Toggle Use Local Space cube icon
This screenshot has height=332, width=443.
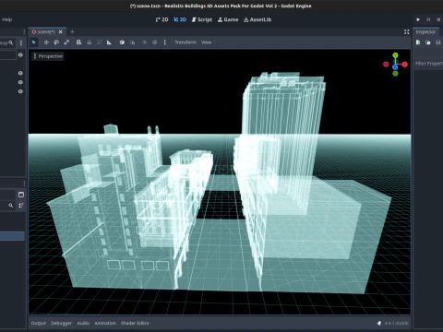tap(122, 42)
